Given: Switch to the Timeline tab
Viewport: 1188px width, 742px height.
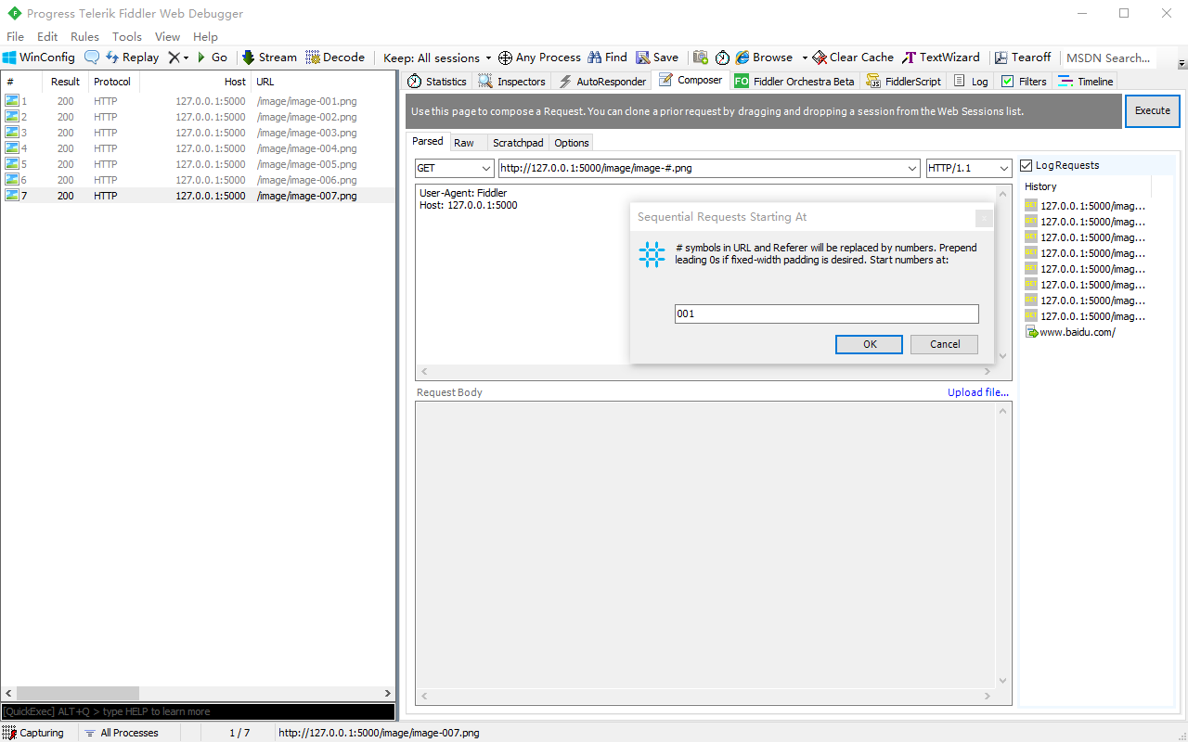Looking at the screenshot, I should [x=1085, y=82].
